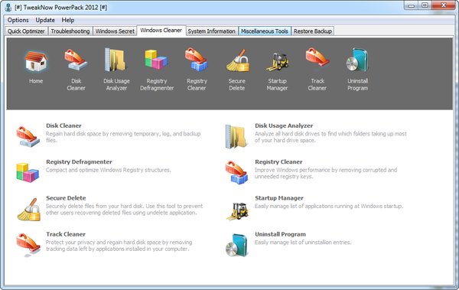The height and width of the screenshot is (290, 459).
Task: Select Registry Defragmenter cubes icon in toolbar
Action: (x=156, y=60)
